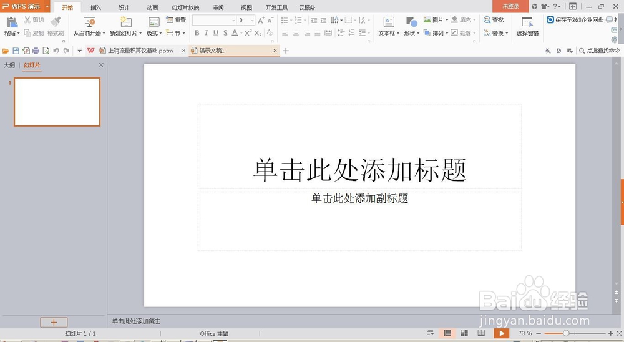Viewport: 624px width, 342px height.
Task: Switch to the Outline (大纲) panel tab
Action: [9, 66]
